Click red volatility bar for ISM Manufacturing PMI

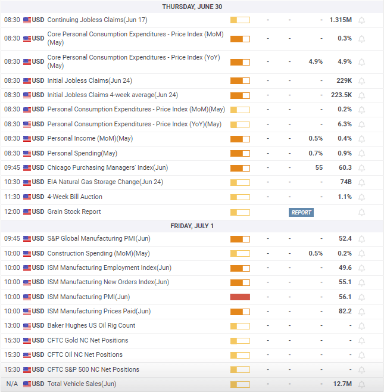(240, 297)
